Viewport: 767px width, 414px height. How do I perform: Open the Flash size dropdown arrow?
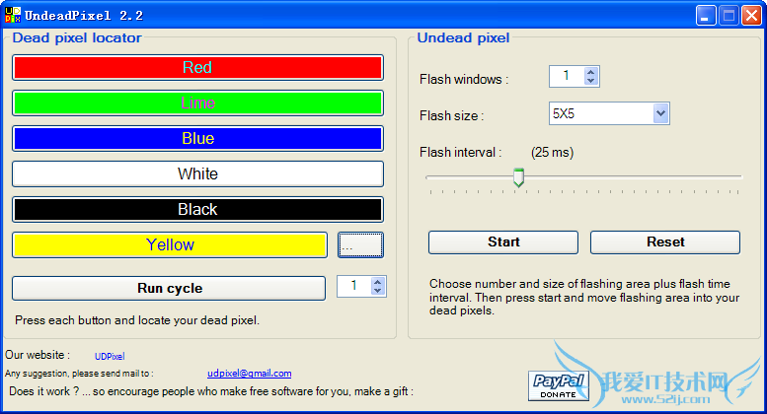(x=660, y=113)
